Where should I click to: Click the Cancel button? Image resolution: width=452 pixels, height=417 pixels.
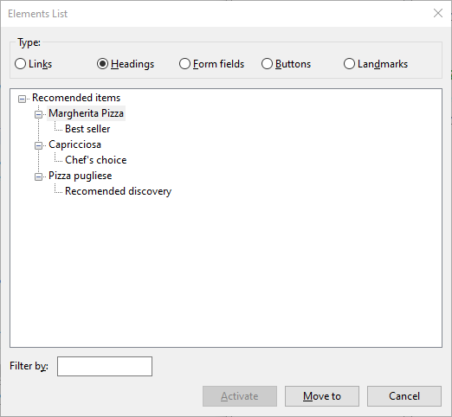tap(404, 396)
